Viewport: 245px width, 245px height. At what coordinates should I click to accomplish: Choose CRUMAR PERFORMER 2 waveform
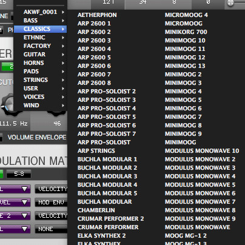pyautogui.click(x=110, y=219)
